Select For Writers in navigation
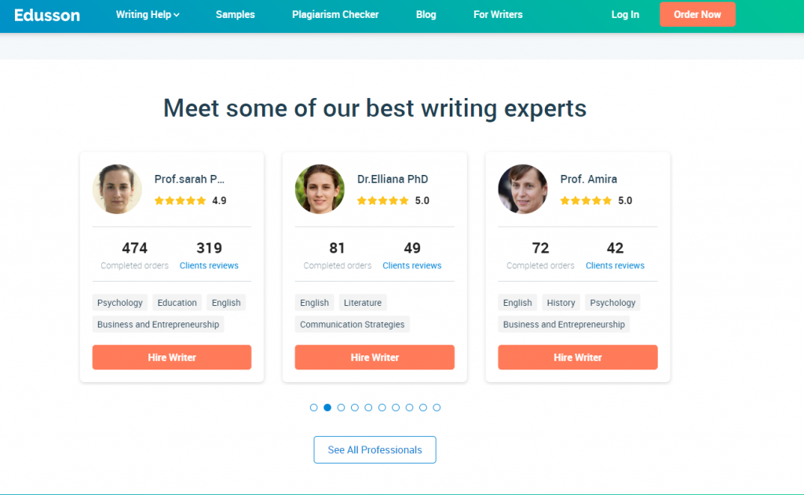Image resolution: width=804 pixels, height=495 pixels. (x=498, y=15)
